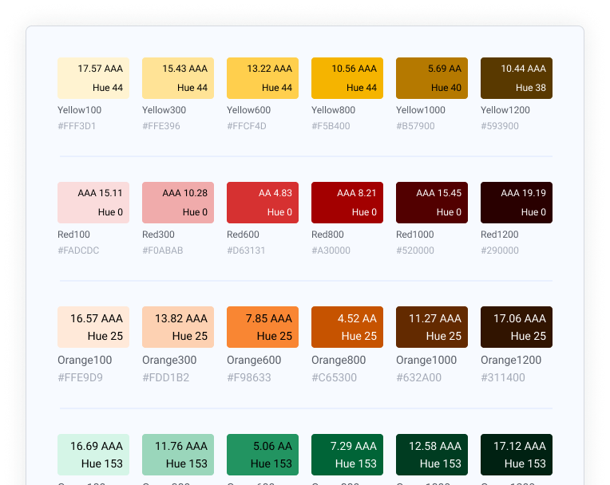Click the Orange300 color name label
This screenshot has width=610, height=485.
[170, 360]
